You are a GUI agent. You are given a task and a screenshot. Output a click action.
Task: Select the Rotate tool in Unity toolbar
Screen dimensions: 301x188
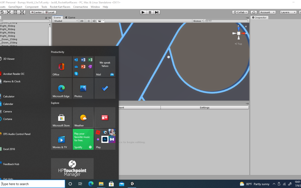(x=2, y=12)
